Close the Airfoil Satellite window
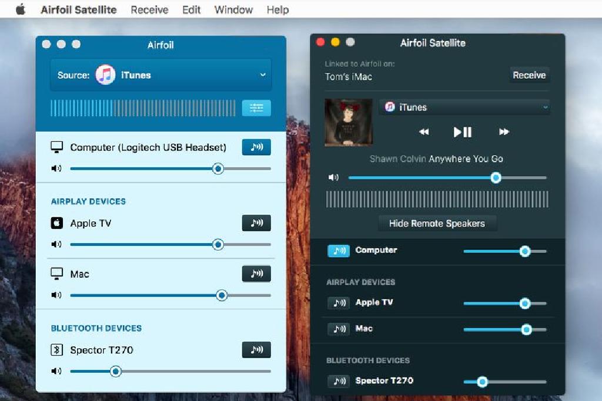This screenshot has width=602, height=401. pos(320,42)
